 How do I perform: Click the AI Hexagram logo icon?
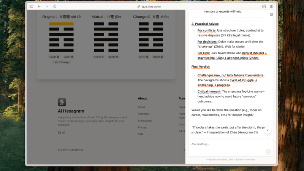tap(62, 102)
